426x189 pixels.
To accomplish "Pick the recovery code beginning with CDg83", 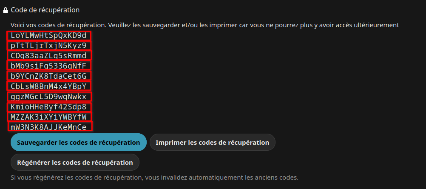I will click(48, 56).
